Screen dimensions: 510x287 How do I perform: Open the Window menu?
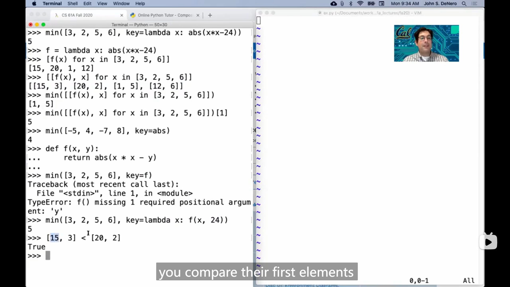pos(121,3)
